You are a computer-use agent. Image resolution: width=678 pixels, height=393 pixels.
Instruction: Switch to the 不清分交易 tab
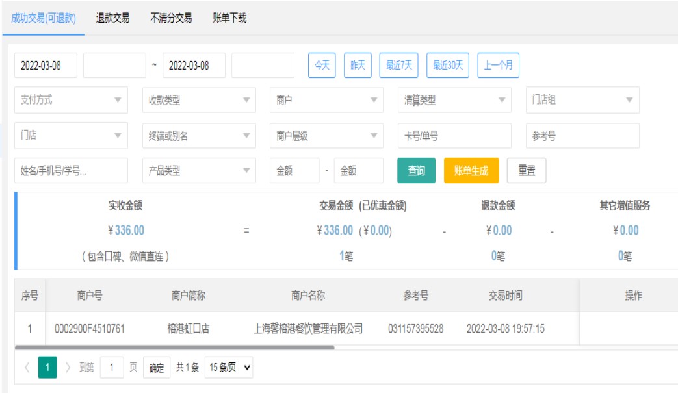point(171,18)
